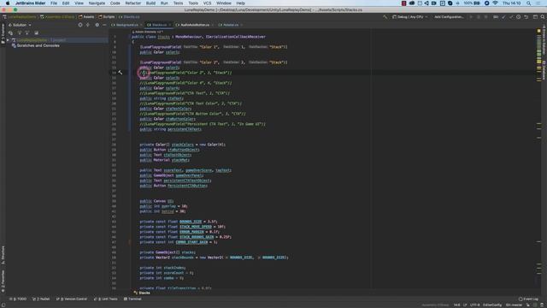Screen dimensions: 547x308
Task: Click the fourth icon in Explorer toolbar row
Action: (x=36, y=33)
